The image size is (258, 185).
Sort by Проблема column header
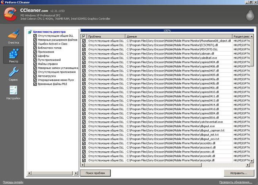click(x=106, y=36)
